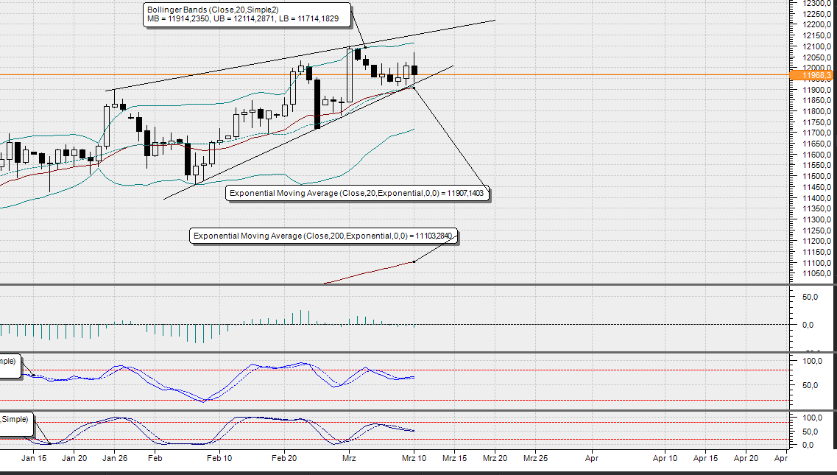Click the 11100,0 price axis label
Screen dimensions: 837x475
pos(816,262)
